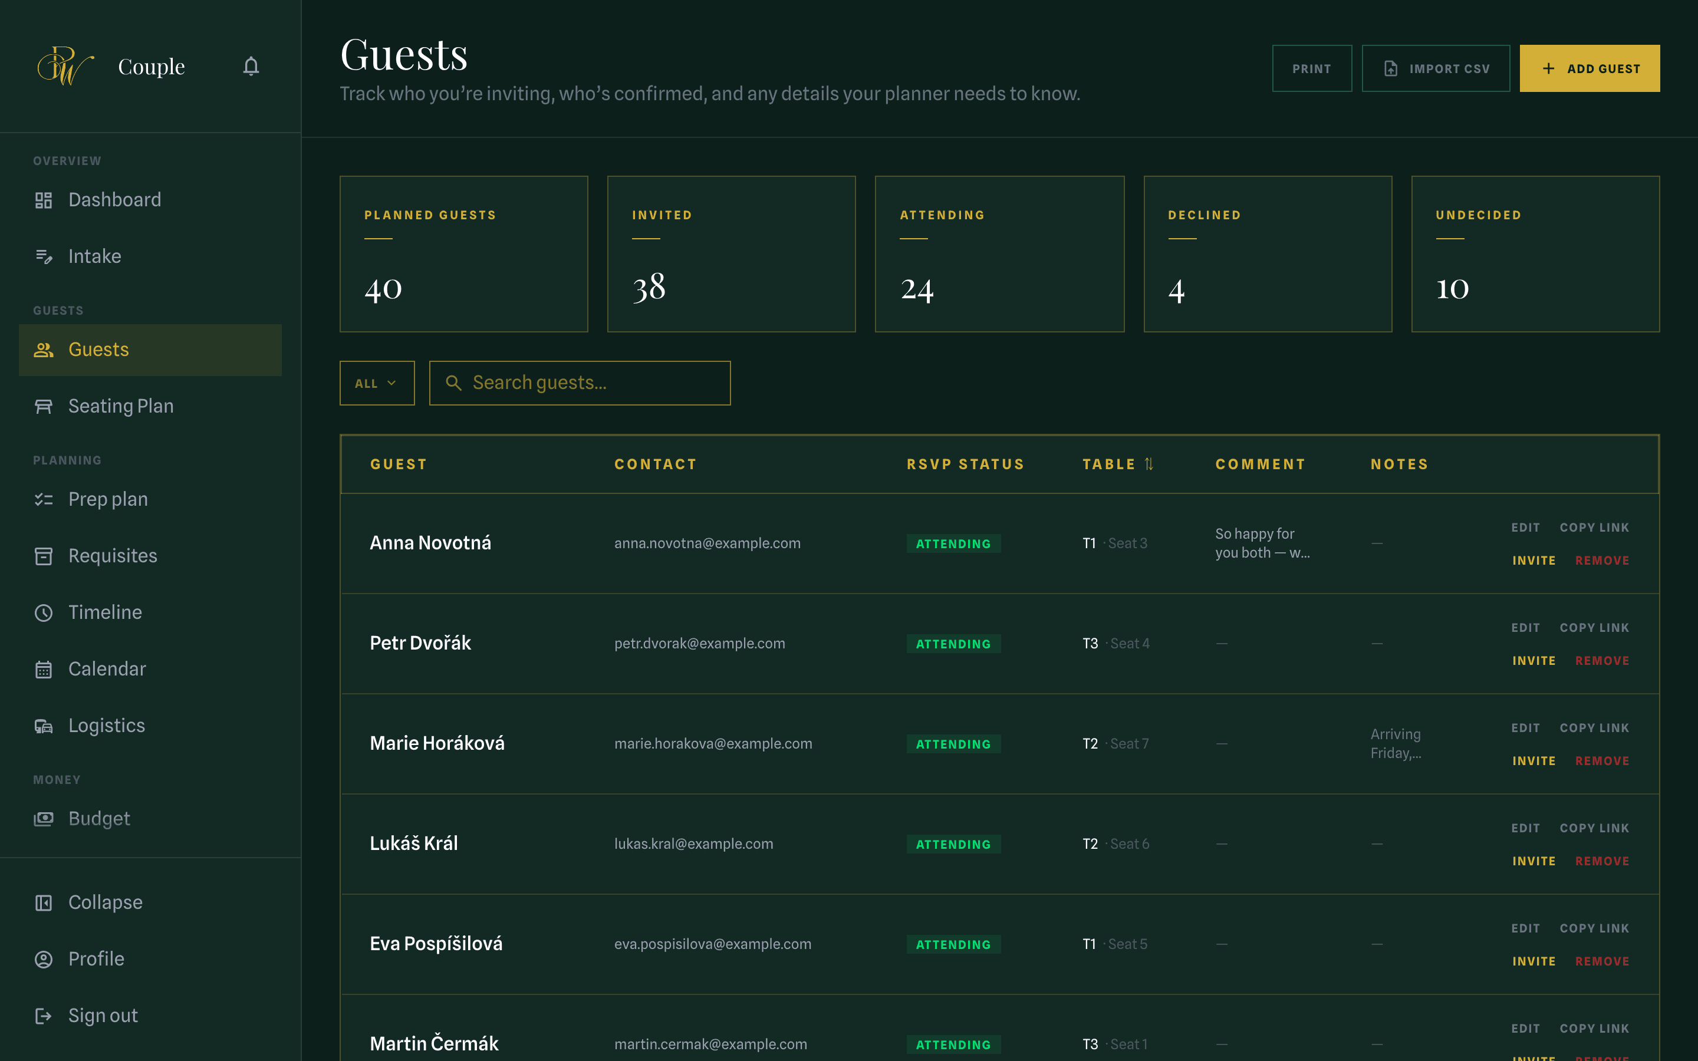Click the Print button
Viewport: 1698px width, 1061px height.
coord(1311,69)
